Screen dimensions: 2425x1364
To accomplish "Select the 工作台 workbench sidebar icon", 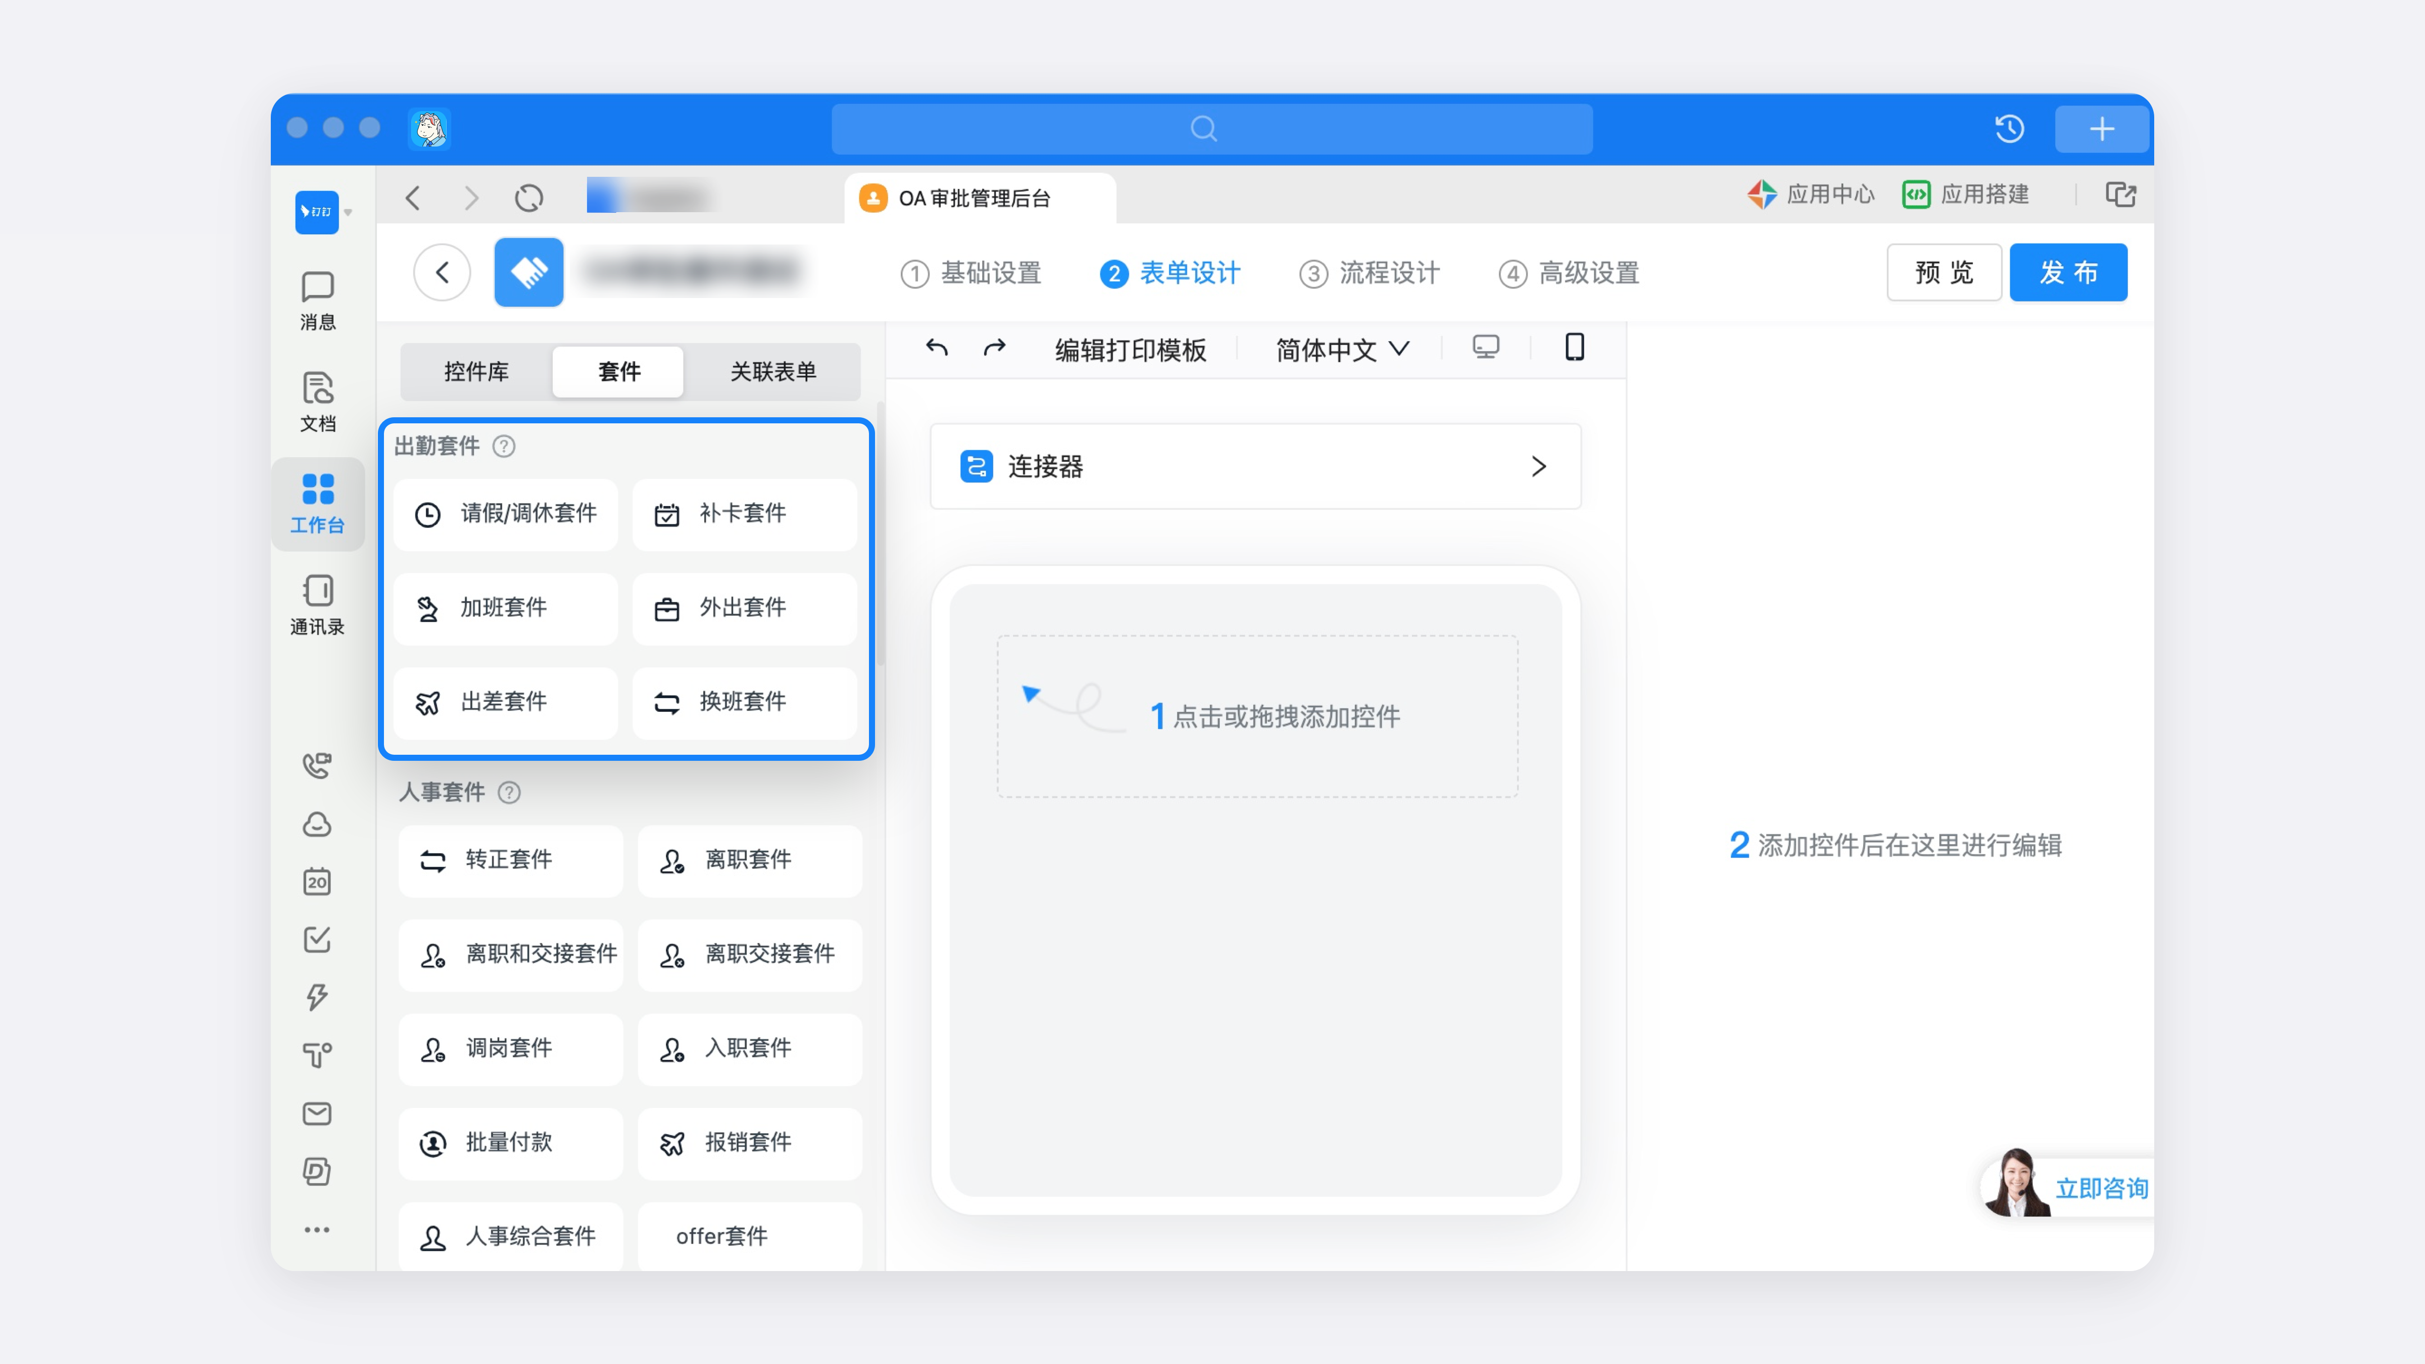I will coord(317,504).
